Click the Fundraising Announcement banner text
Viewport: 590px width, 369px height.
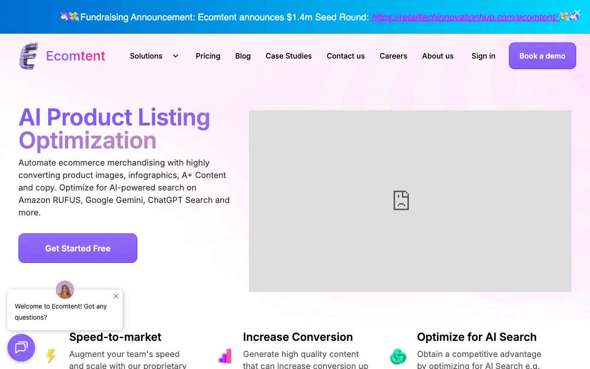click(224, 17)
